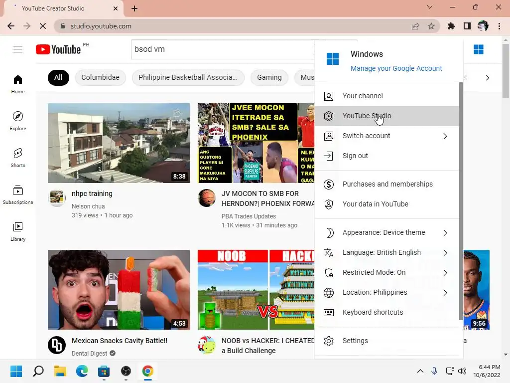This screenshot has width=510, height=383.
Task: Go to Home in the sidebar
Action: (18, 84)
